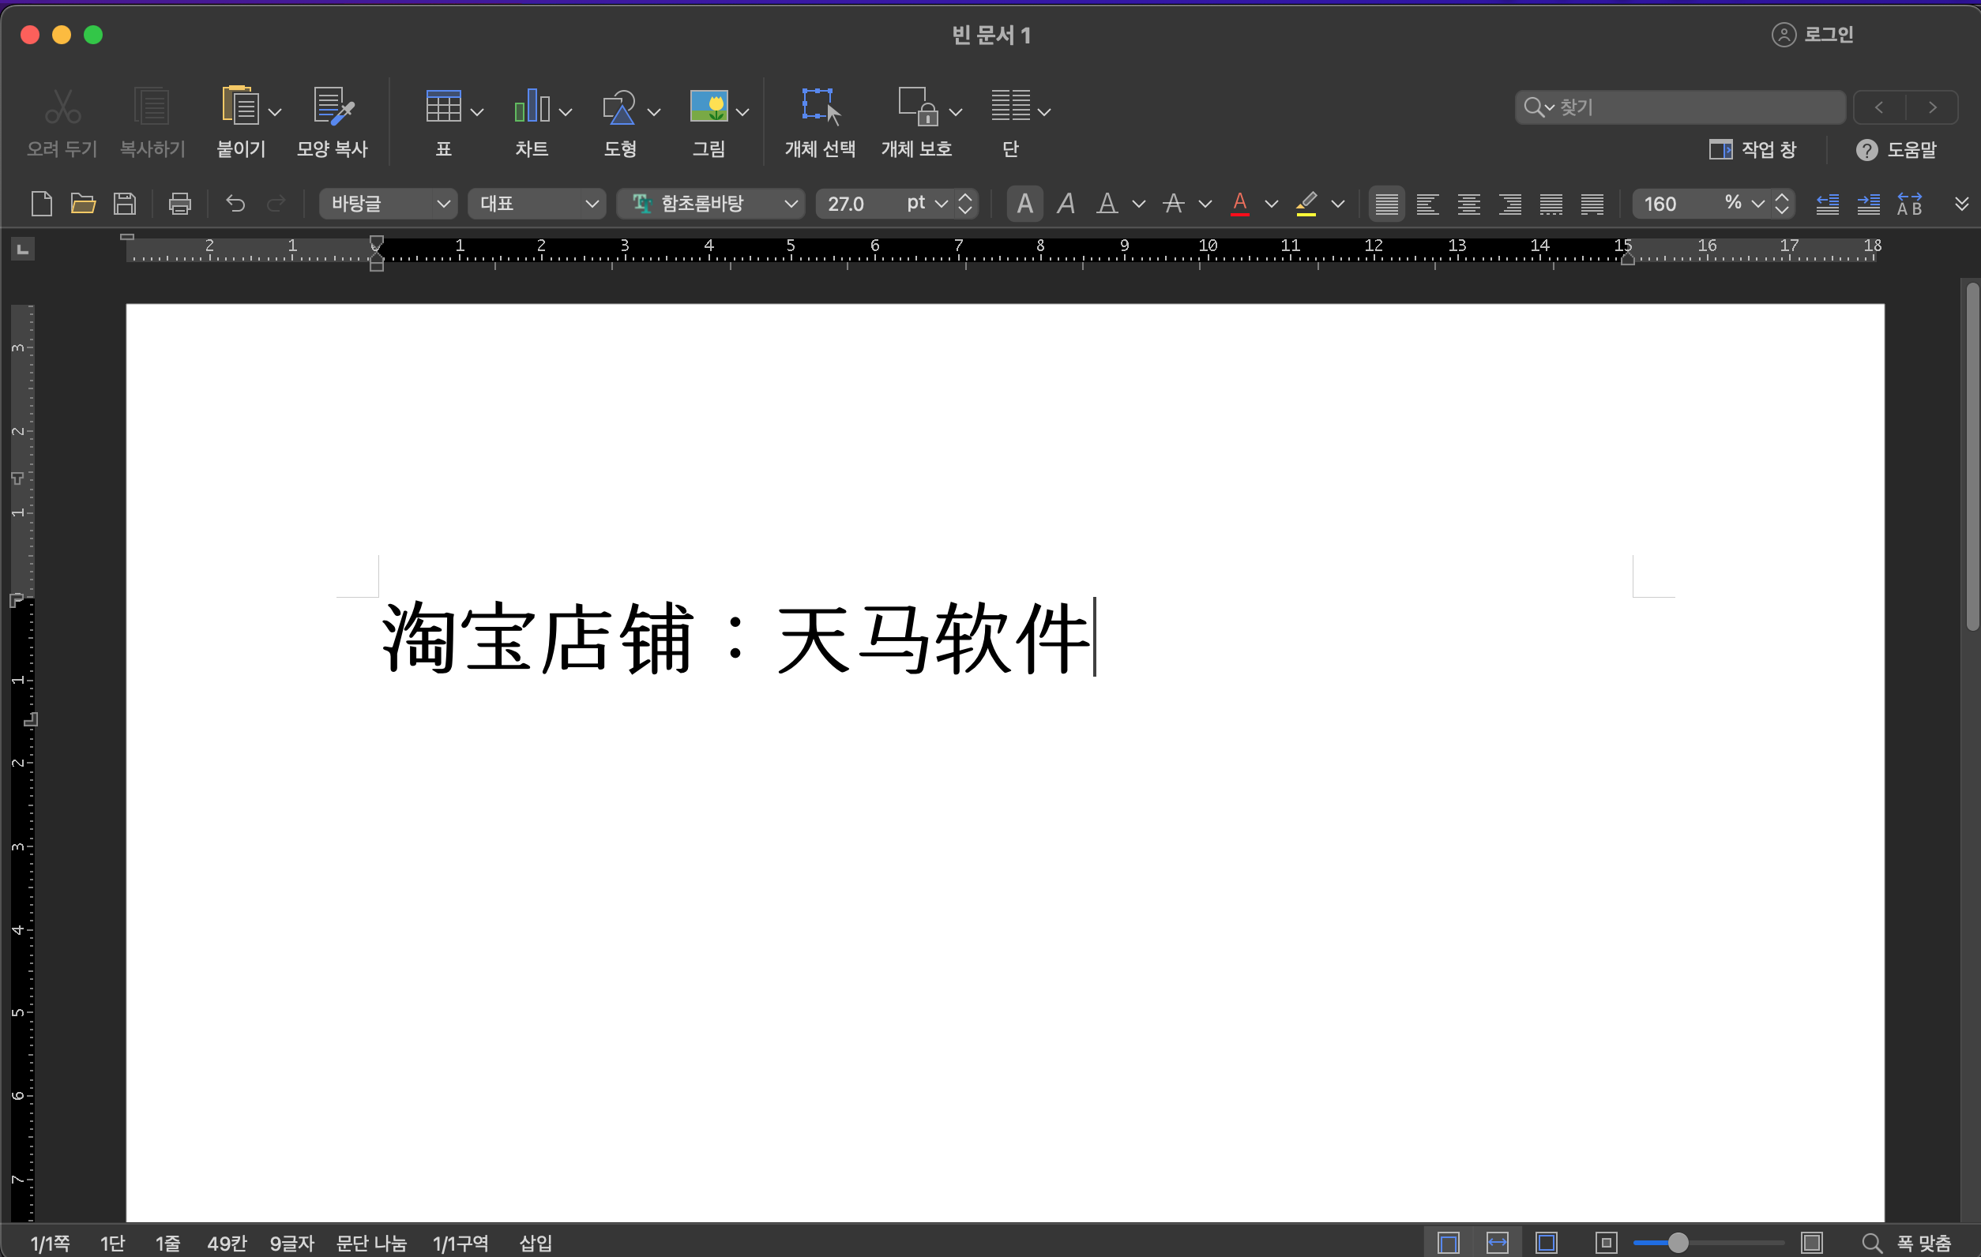Adjust font size with stepper arrows
The width and height of the screenshot is (1981, 1257).
[965, 203]
